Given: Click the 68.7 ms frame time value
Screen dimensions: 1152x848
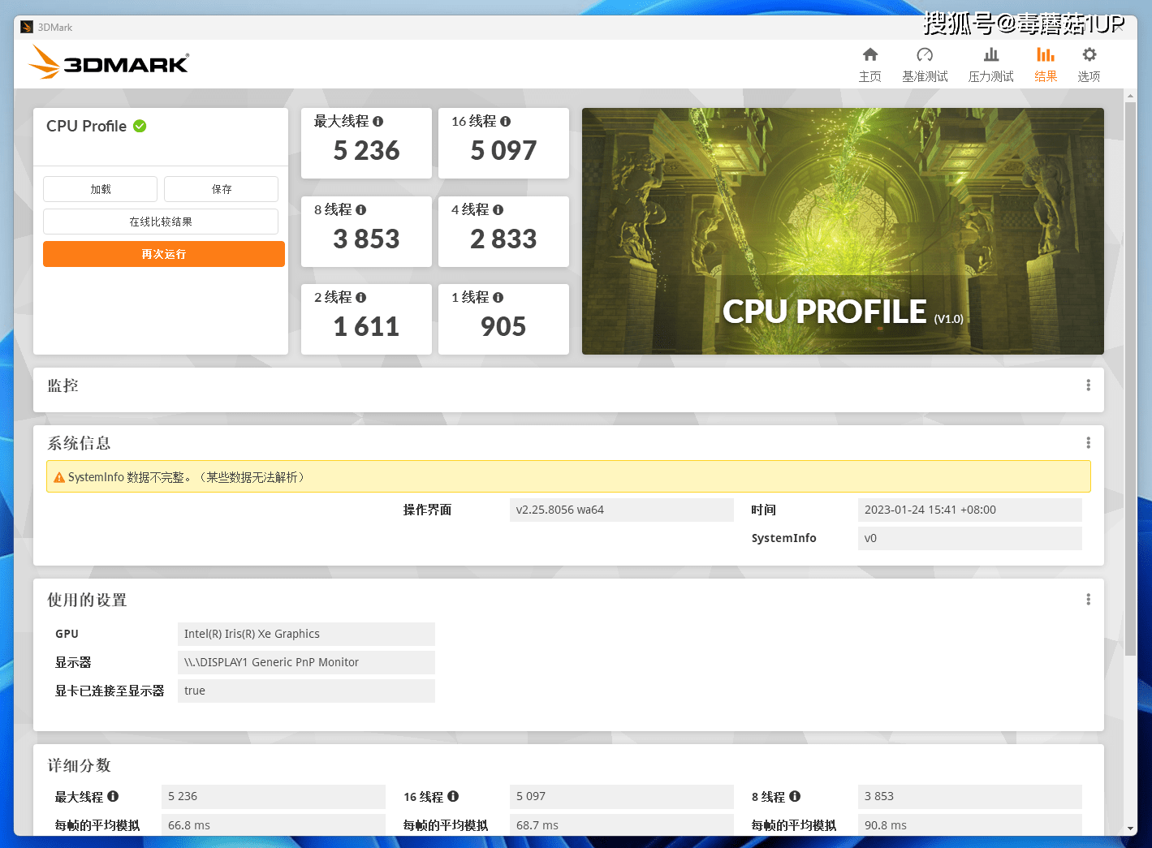Looking at the screenshot, I should (622, 824).
